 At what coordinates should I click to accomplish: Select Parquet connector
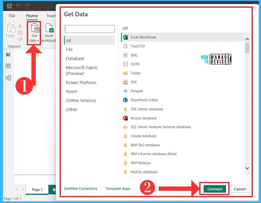click(x=183, y=91)
